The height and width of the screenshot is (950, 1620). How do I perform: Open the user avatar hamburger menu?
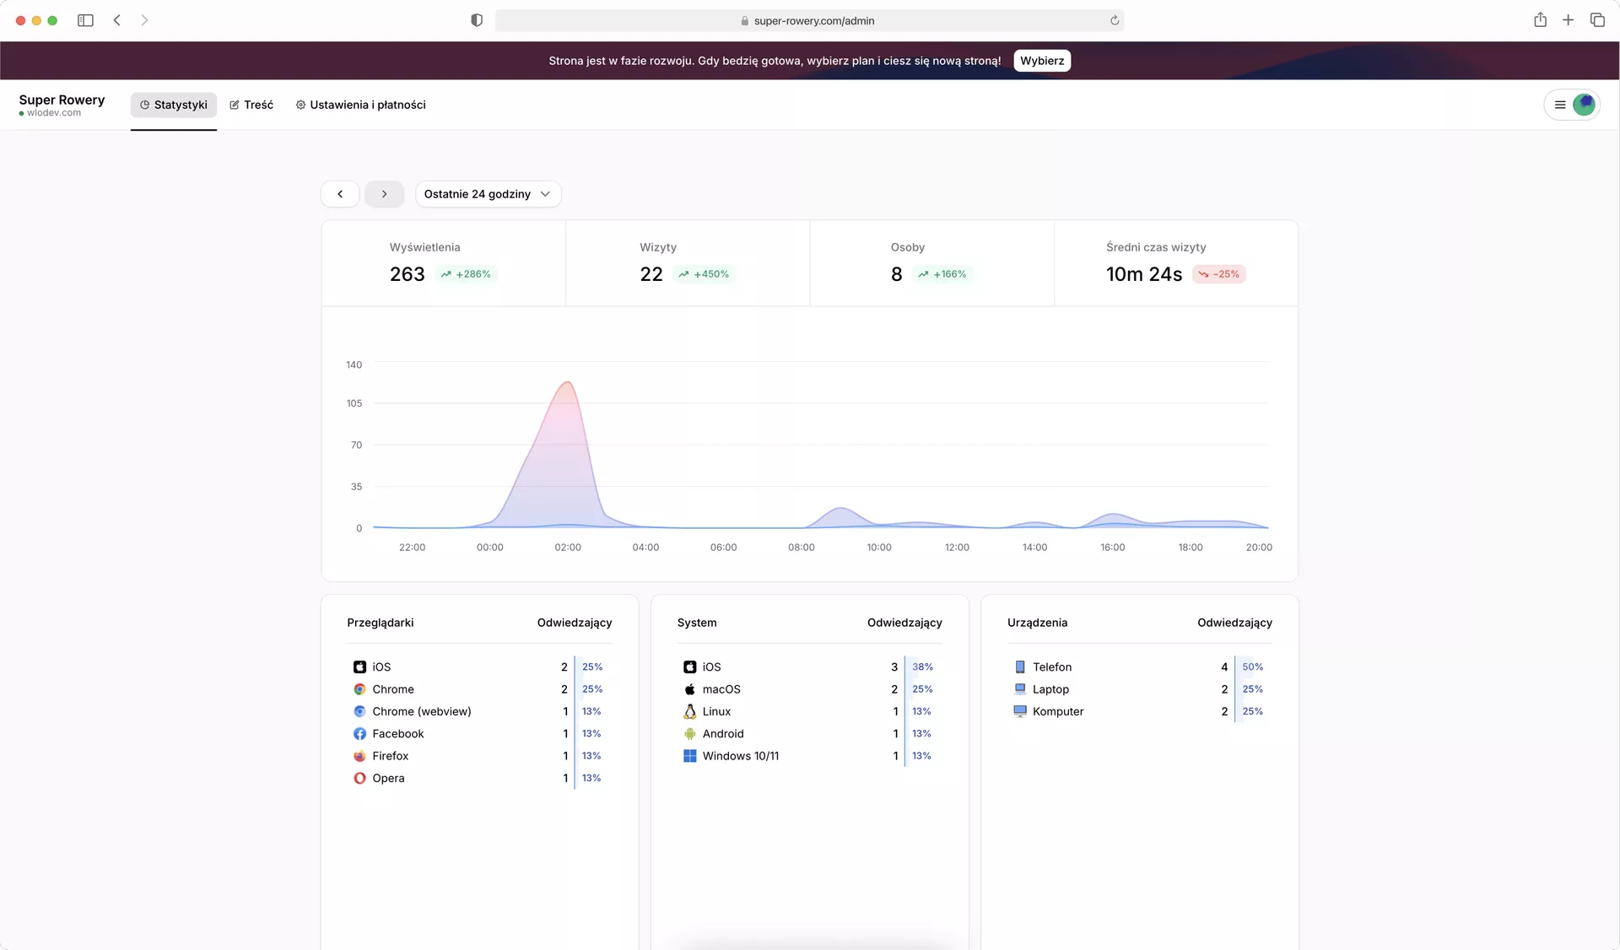coord(1571,105)
